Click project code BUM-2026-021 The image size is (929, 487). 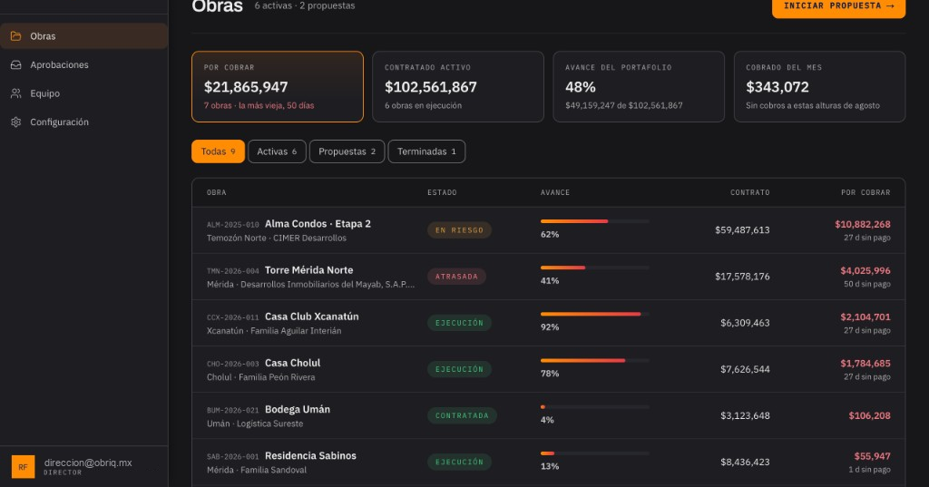[233, 411]
